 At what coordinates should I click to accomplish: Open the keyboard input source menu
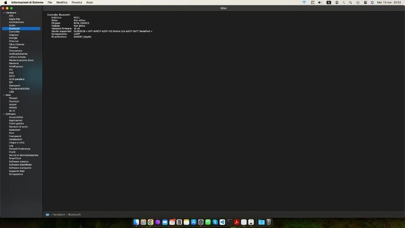point(329,3)
